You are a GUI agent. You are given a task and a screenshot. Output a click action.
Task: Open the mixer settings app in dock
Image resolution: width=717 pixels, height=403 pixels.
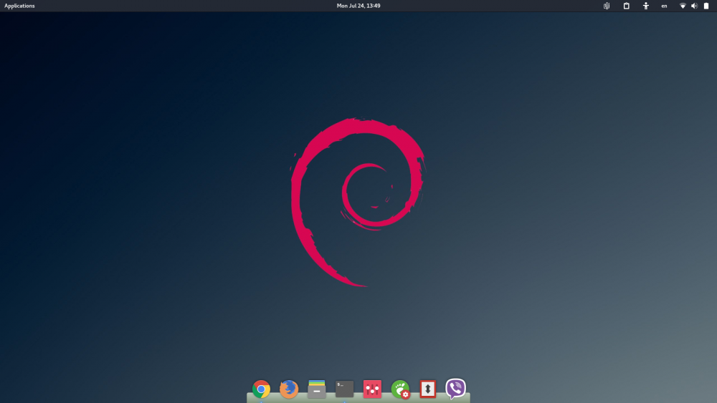(372, 389)
